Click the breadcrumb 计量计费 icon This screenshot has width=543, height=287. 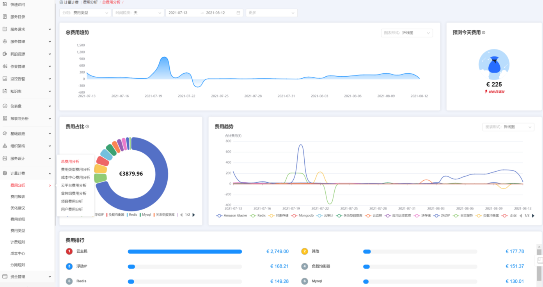[61, 2]
